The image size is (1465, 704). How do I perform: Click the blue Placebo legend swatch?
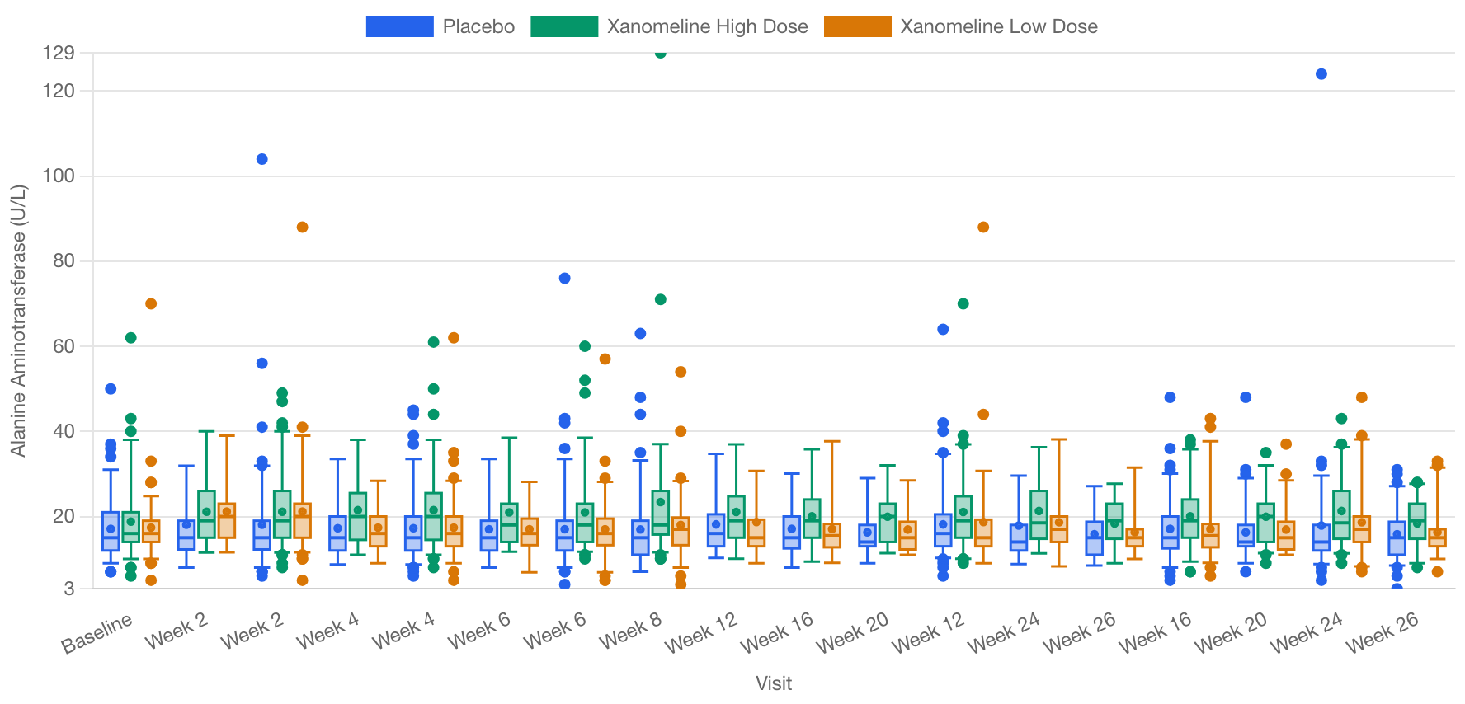click(400, 26)
